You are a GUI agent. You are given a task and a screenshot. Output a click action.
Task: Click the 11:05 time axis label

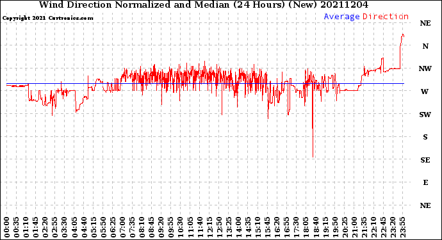point(190,227)
